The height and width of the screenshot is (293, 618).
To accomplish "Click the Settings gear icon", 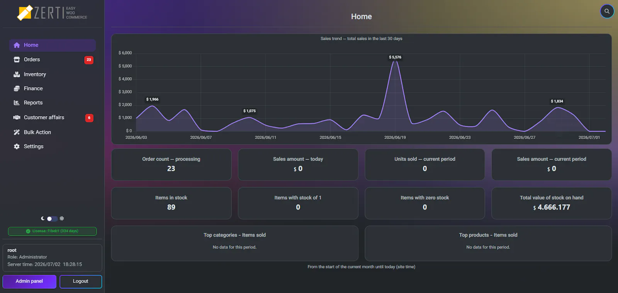I will (17, 146).
